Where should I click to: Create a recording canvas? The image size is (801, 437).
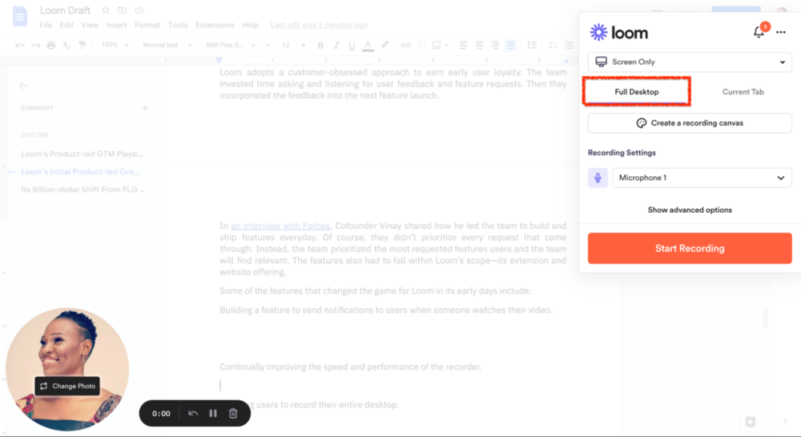pos(690,123)
